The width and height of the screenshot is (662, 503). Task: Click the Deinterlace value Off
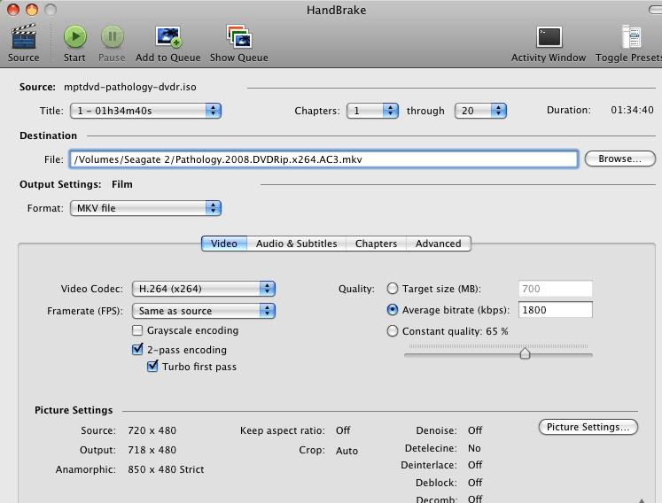coord(475,465)
